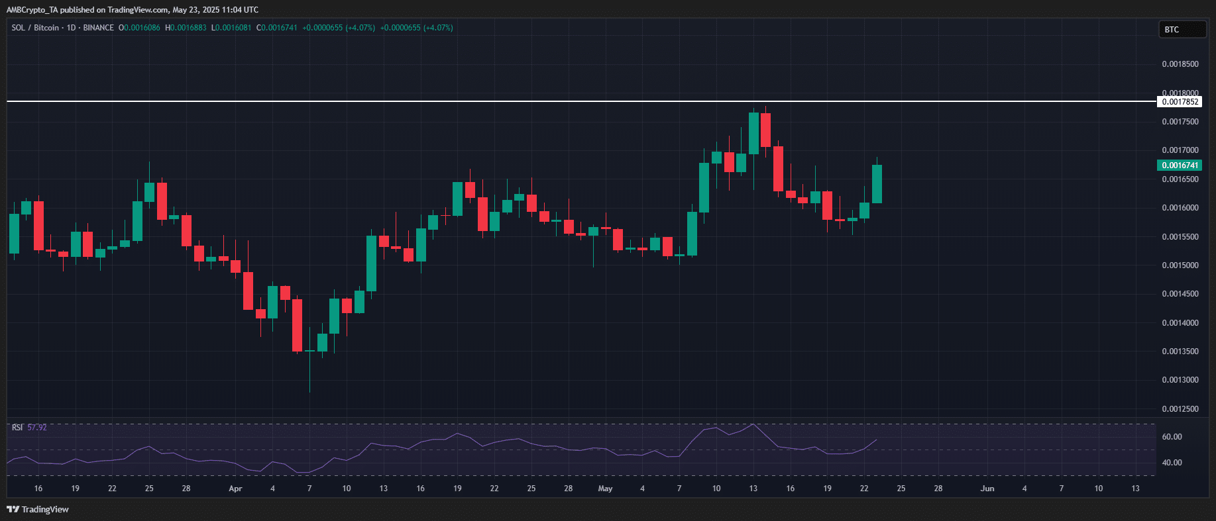This screenshot has height=521, width=1216.
Task: Click the SOL / Bitcoin symbol title
Action: click(35, 28)
